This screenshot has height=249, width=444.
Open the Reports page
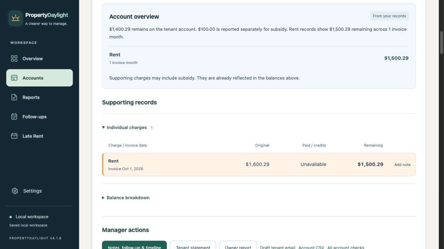40,97
